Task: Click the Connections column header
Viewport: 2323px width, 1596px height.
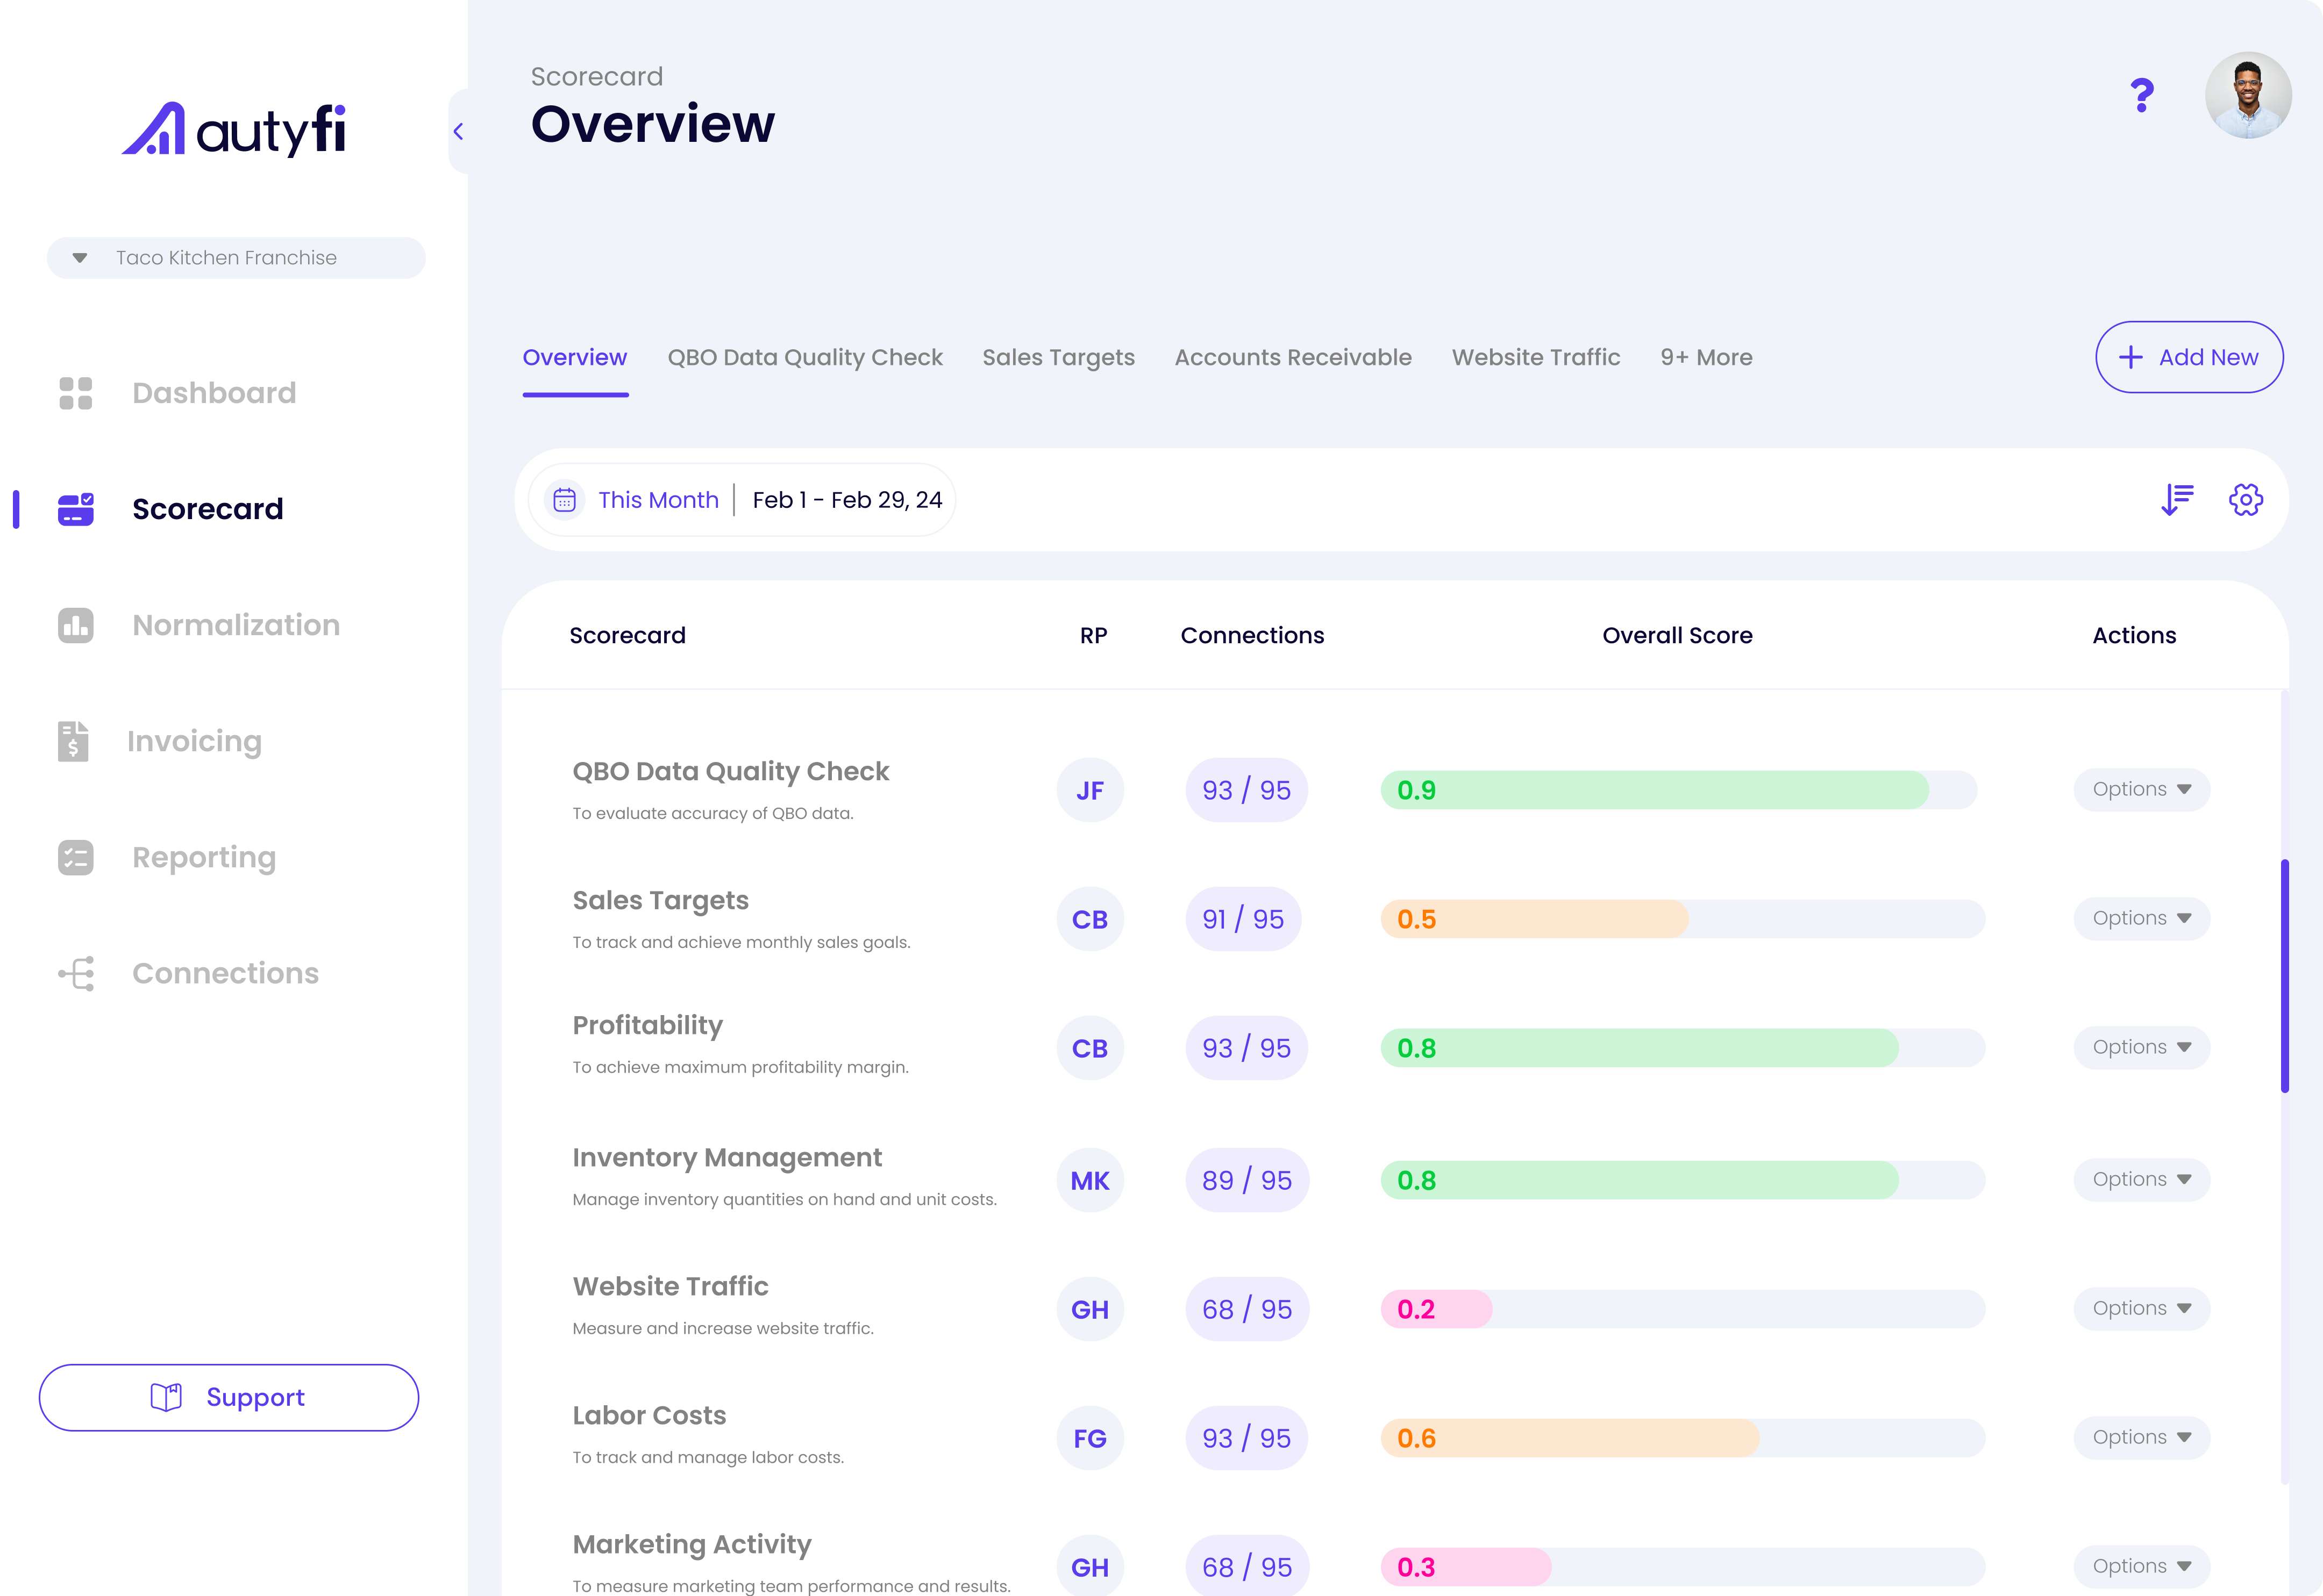Action: (x=1251, y=635)
